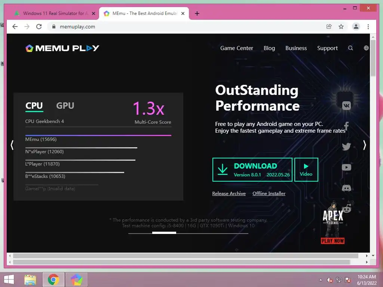Click the Chrome taskbar icon
This screenshot has width=383, height=287.
point(53,280)
